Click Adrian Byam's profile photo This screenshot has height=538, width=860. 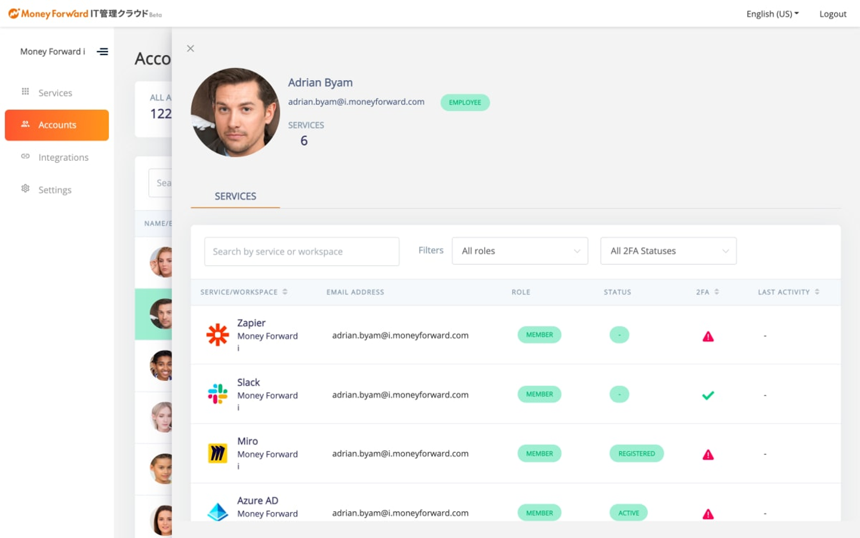pyautogui.click(x=235, y=112)
